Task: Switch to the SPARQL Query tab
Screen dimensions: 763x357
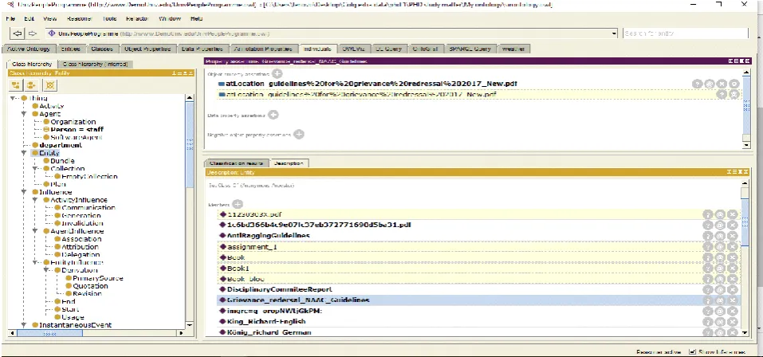Action: [x=470, y=49]
